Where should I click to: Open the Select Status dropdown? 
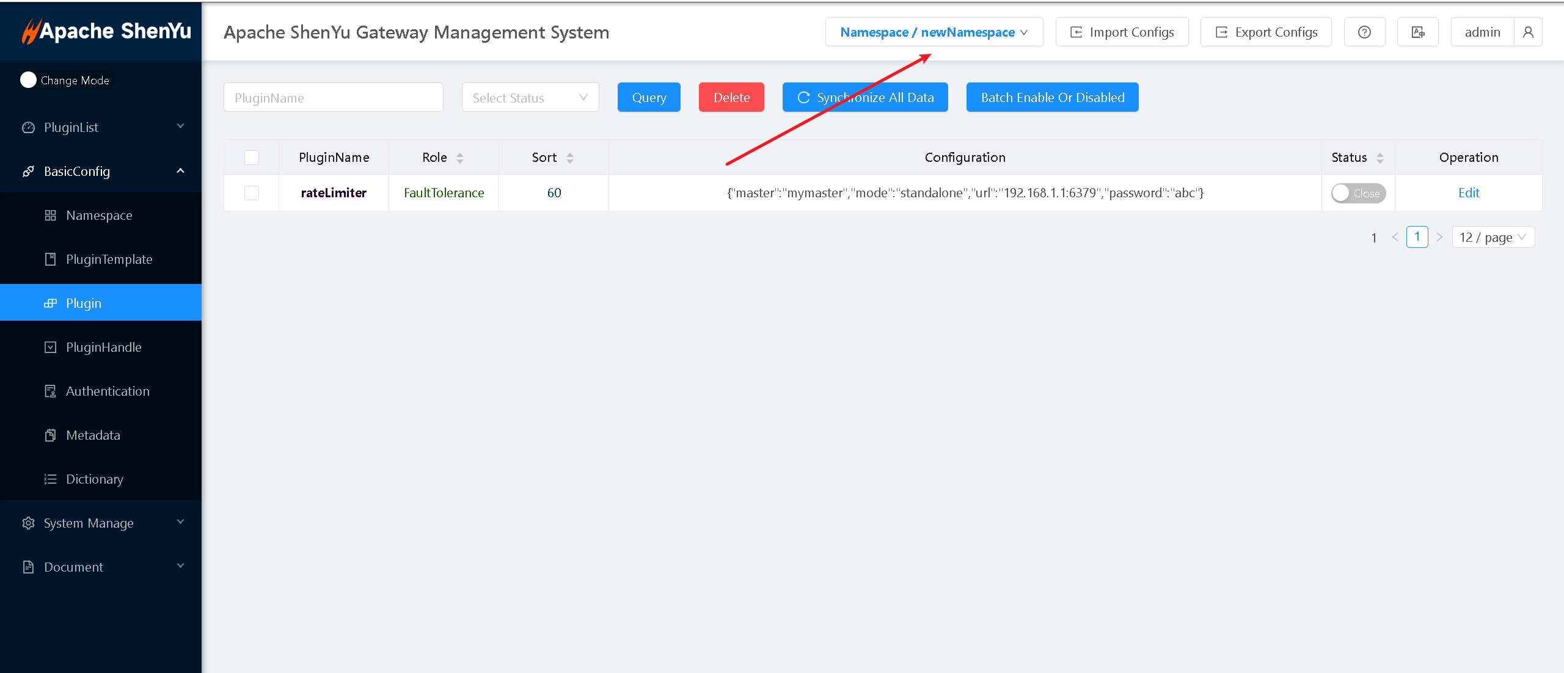point(530,98)
